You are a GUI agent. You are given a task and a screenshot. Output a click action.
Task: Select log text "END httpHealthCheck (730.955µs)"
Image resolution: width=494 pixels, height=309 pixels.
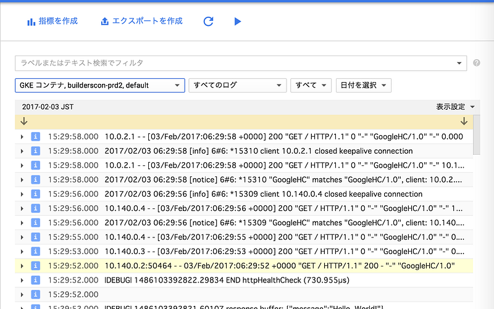pos(288,280)
